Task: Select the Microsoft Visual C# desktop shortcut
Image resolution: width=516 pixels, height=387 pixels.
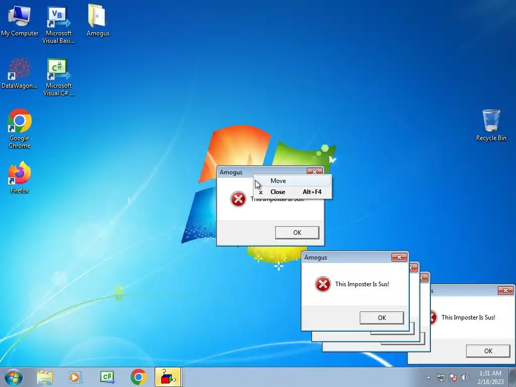Action: pos(58,77)
